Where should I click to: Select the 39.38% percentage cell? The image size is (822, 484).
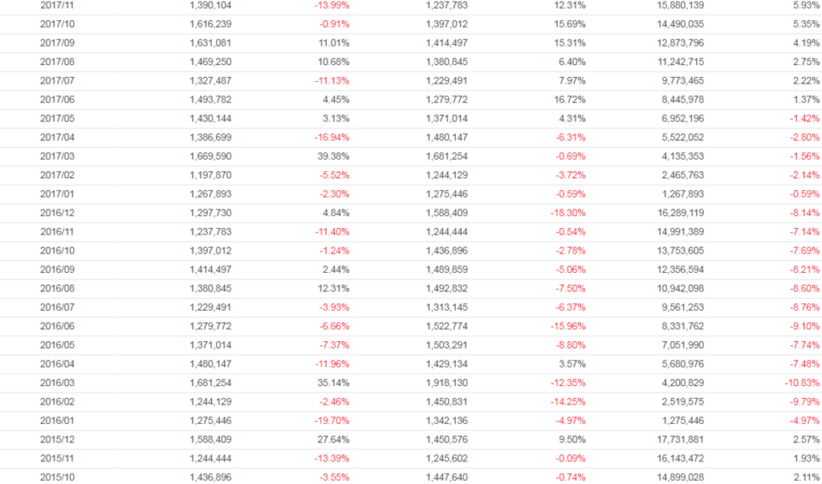[x=333, y=157]
